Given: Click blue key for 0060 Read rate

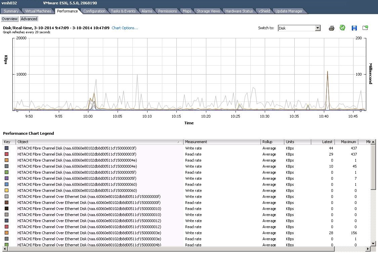Looking at the screenshot, I should 6,184.
